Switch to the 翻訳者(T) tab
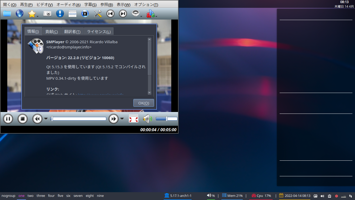355x200 pixels. tap(72, 32)
